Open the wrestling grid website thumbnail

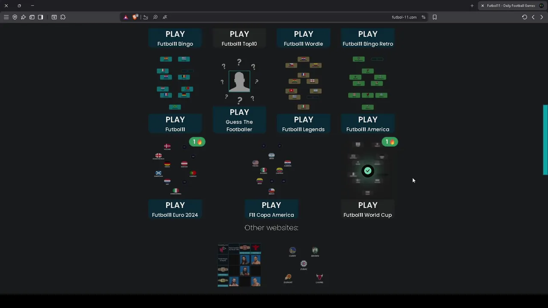click(x=239, y=265)
